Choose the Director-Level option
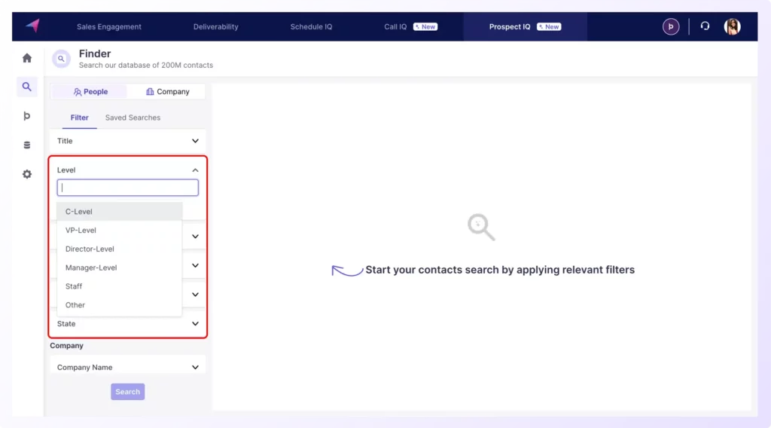771x428 pixels. 120,249
